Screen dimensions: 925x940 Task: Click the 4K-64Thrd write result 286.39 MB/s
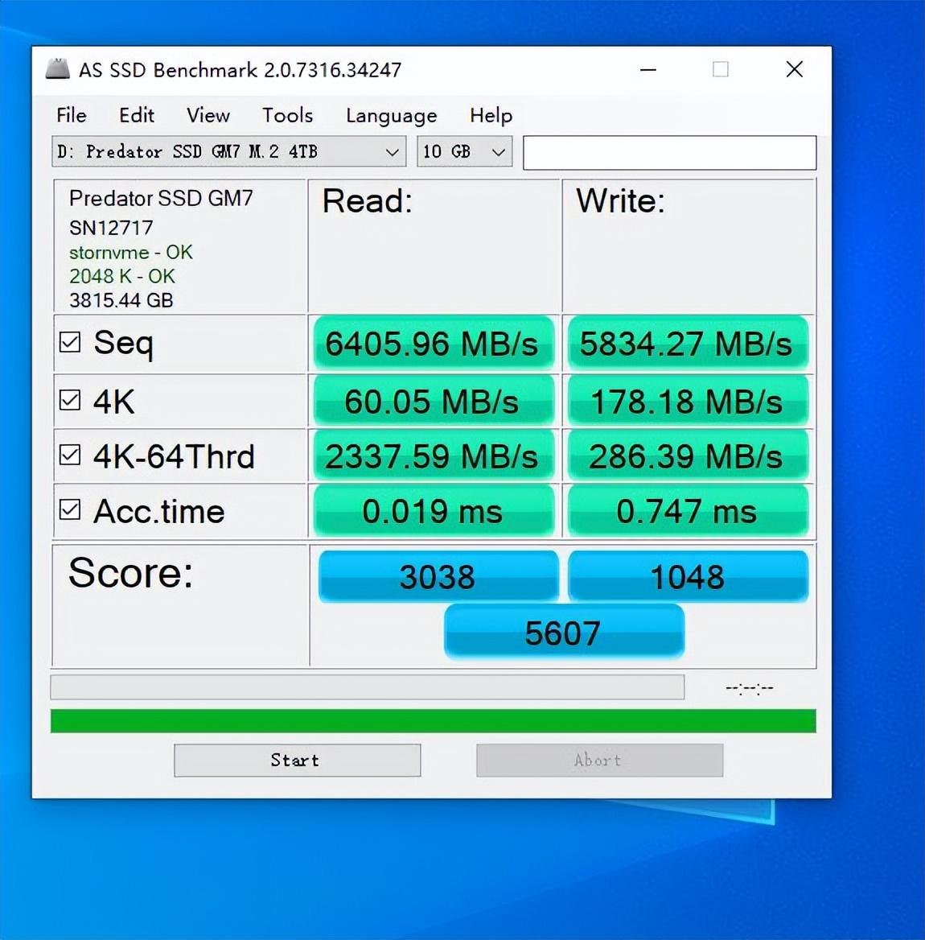pos(688,456)
